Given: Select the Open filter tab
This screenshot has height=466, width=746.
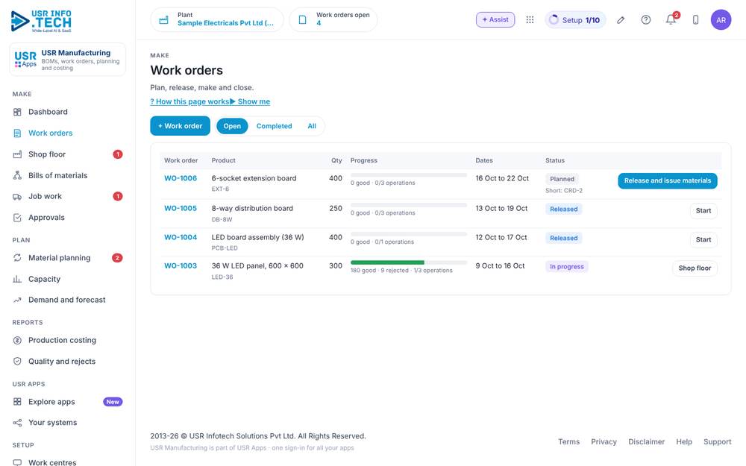Looking at the screenshot, I should [232, 126].
